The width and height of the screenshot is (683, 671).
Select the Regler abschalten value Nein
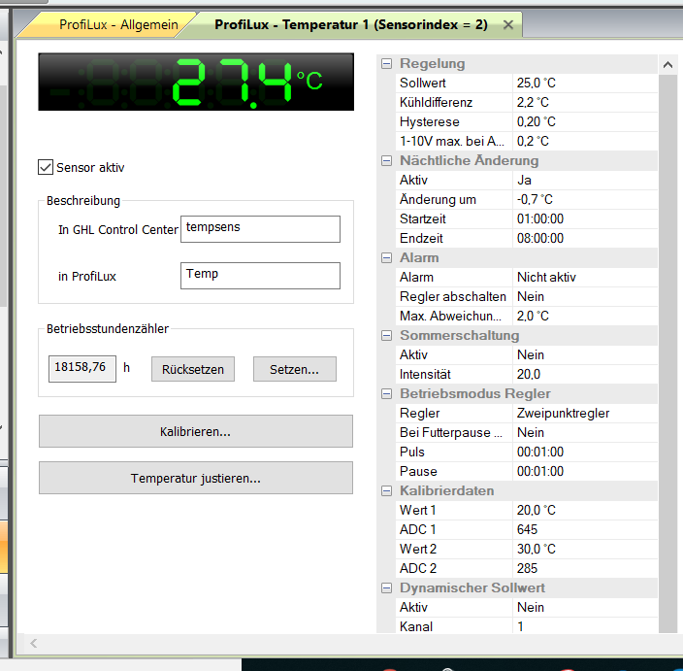click(585, 296)
